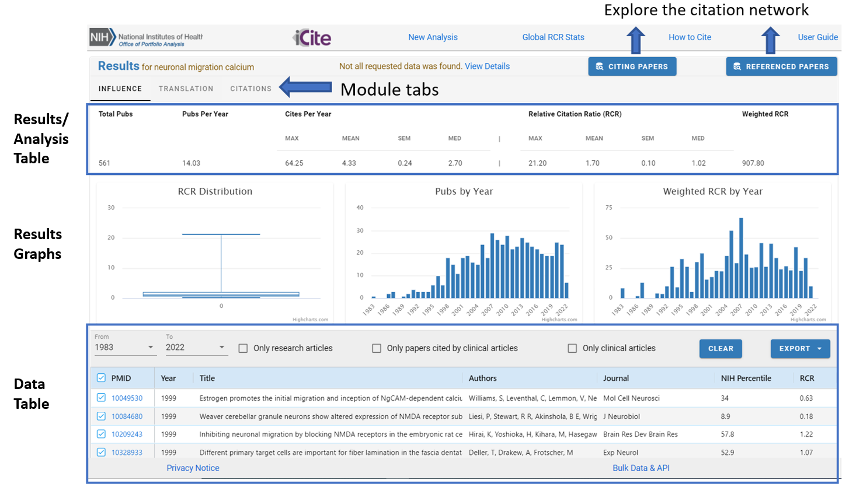This screenshot has width=856, height=487.
Task: Enable the Only research articles filter
Action: click(243, 348)
